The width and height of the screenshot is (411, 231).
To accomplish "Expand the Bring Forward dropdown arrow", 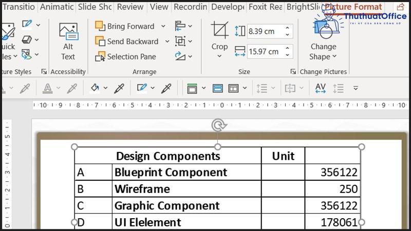I will (x=163, y=26).
